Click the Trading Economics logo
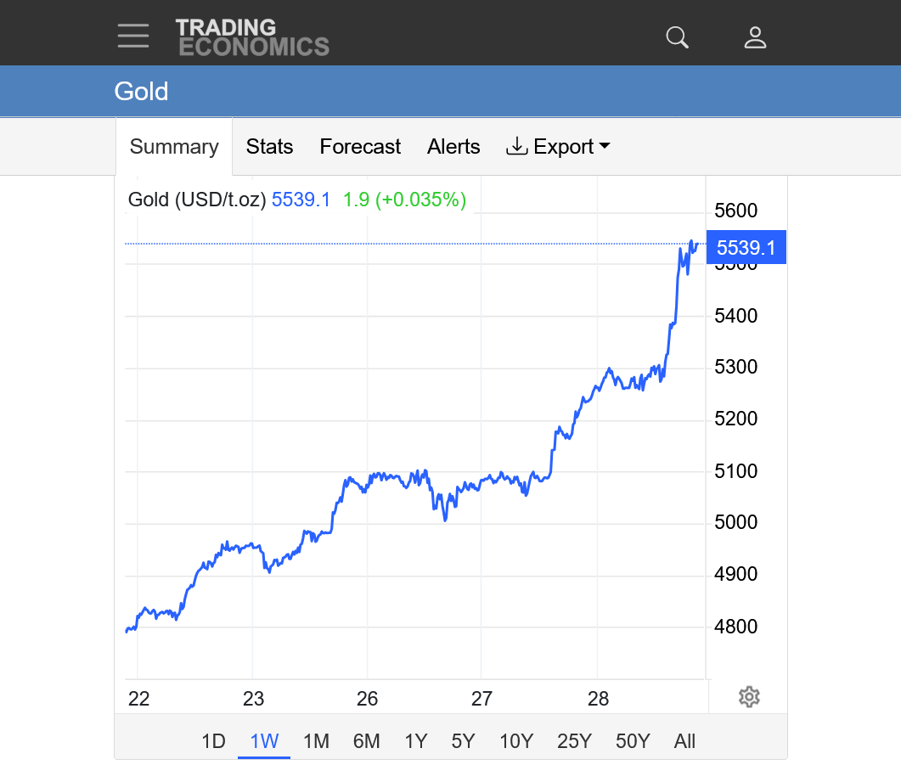Screen dimensions: 901x765 (252, 37)
